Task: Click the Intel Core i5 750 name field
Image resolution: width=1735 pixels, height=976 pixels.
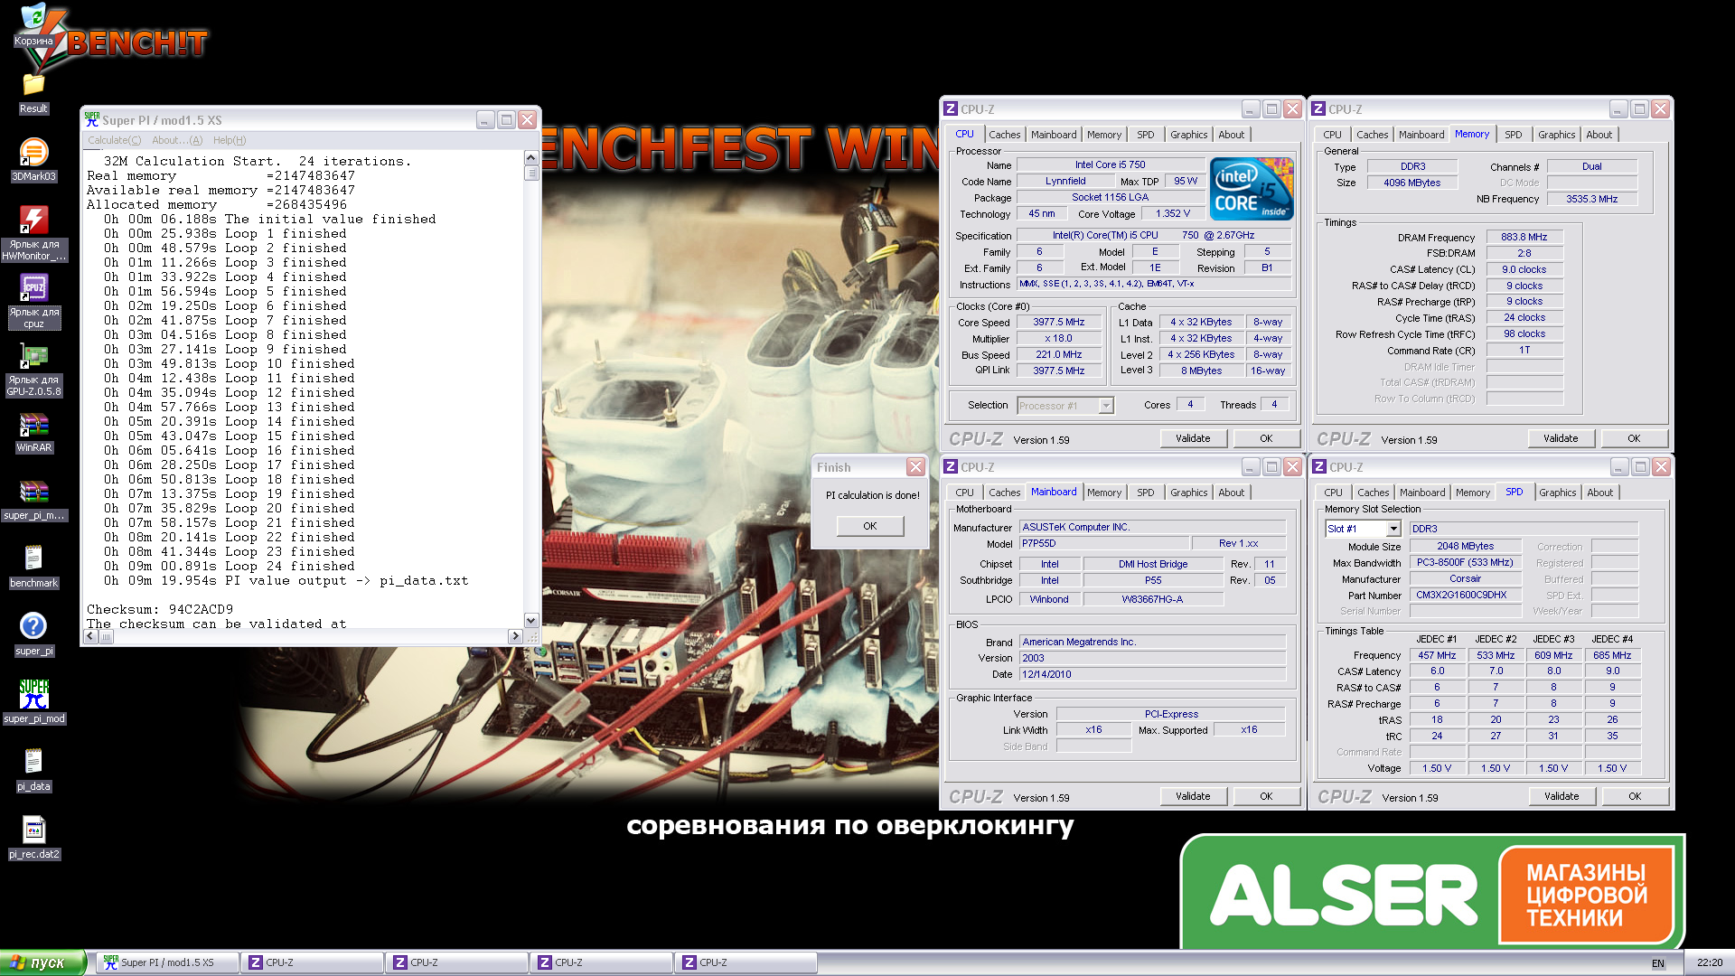Action: pyautogui.click(x=1111, y=165)
